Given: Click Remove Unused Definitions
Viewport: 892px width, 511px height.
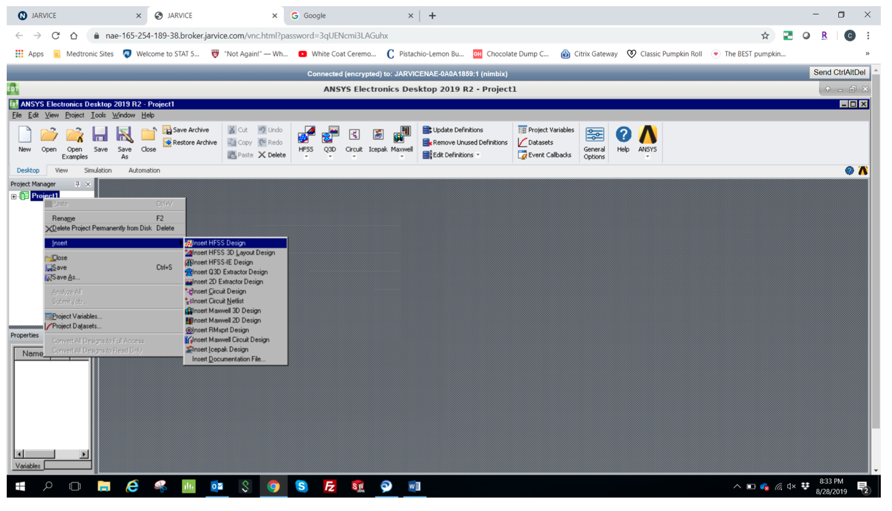Looking at the screenshot, I should click(465, 143).
